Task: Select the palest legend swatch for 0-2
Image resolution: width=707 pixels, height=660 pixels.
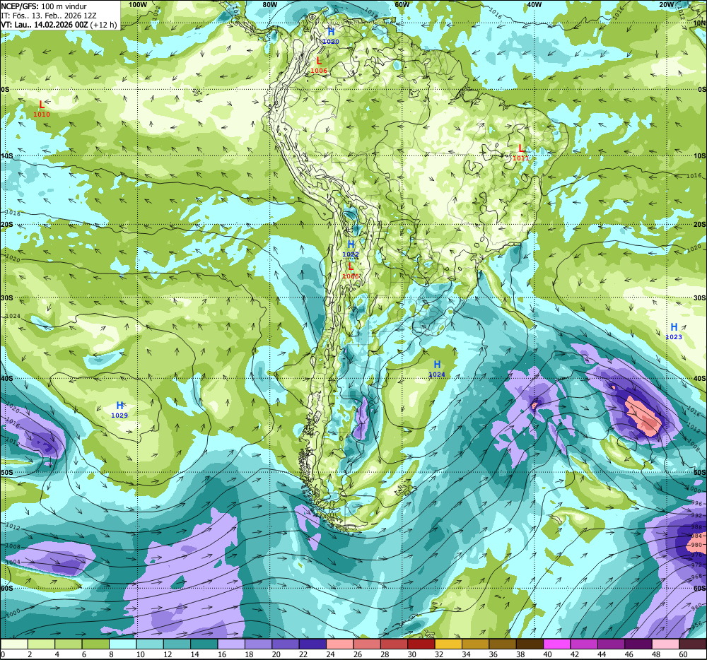Action: coord(14,644)
